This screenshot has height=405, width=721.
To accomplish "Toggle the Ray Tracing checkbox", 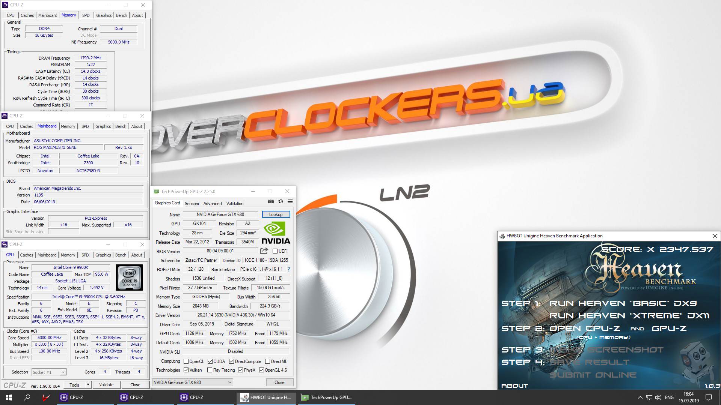I will pyautogui.click(x=210, y=370).
